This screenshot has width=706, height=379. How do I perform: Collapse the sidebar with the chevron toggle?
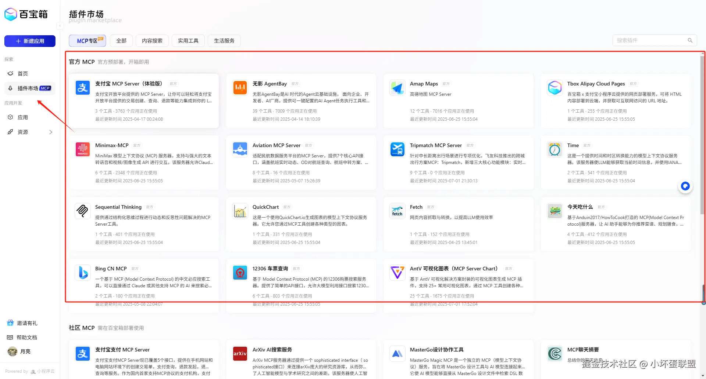(x=60, y=25)
